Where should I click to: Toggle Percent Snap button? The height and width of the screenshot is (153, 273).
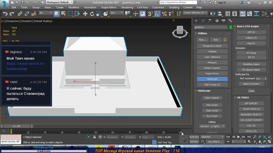pyautogui.click(x=164, y=14)
